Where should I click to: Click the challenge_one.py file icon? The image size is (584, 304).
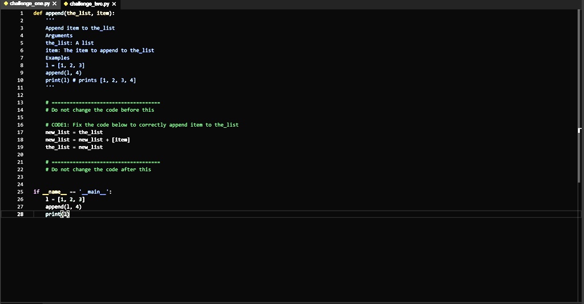(6, 4)
